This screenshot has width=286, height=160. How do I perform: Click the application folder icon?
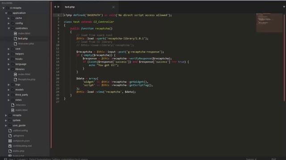click(x=10, y=13)
